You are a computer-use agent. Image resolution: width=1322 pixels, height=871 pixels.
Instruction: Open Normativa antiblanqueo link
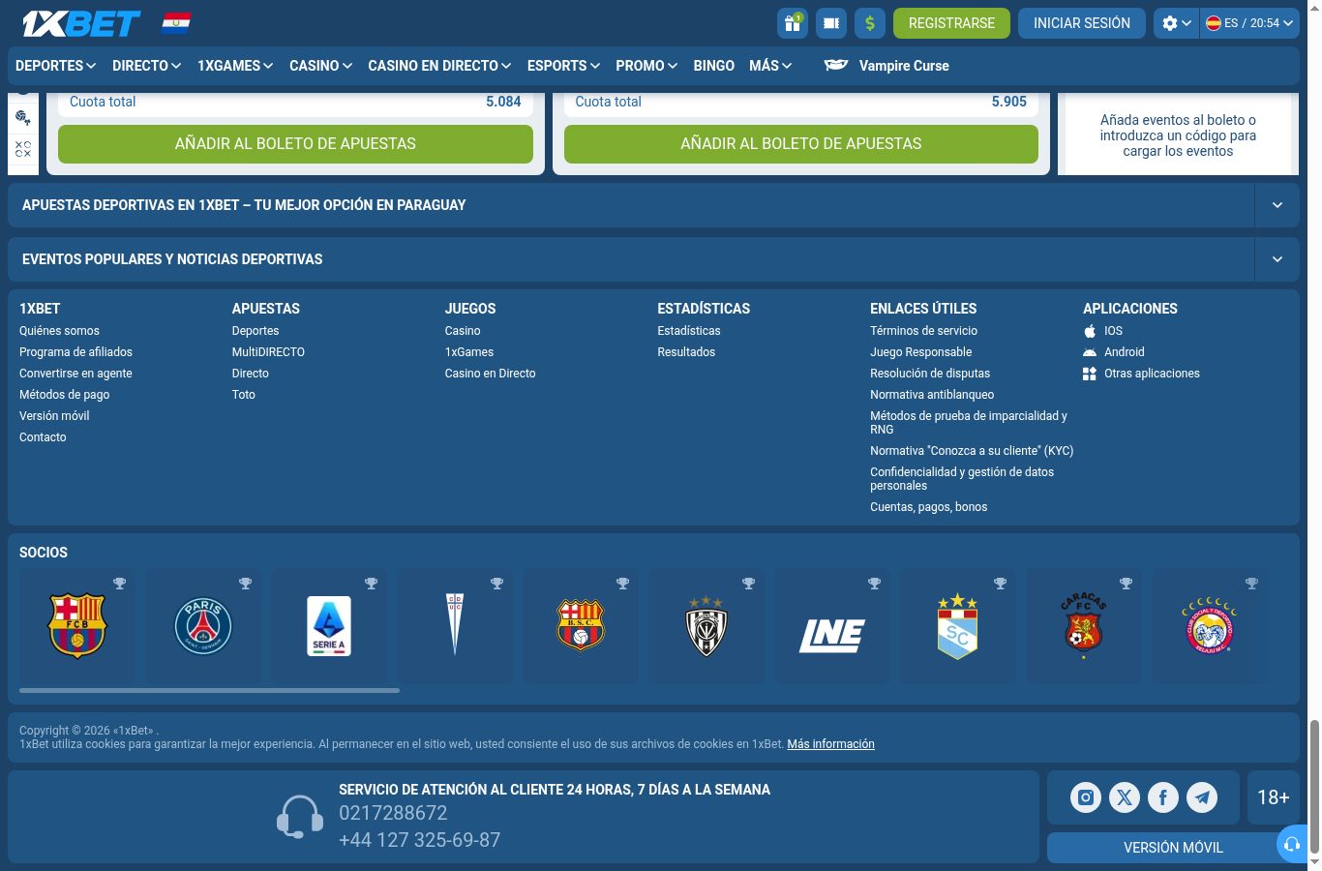[932, 395]
